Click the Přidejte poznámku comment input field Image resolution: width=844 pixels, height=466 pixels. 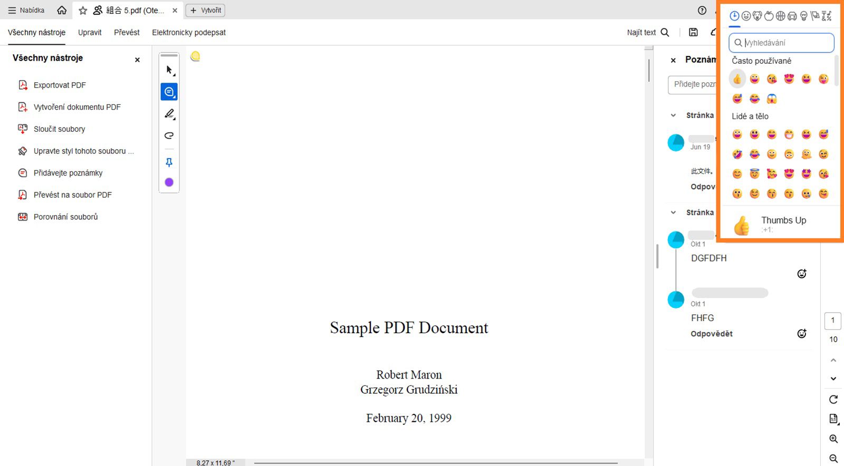click(x=692, y=84)
